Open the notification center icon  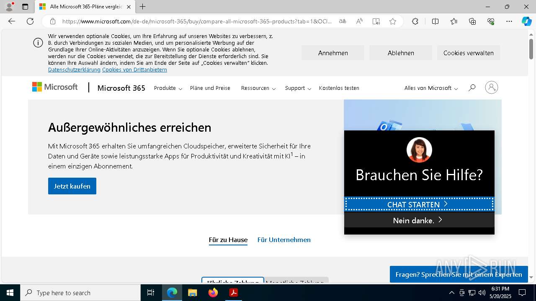[522, 293]
